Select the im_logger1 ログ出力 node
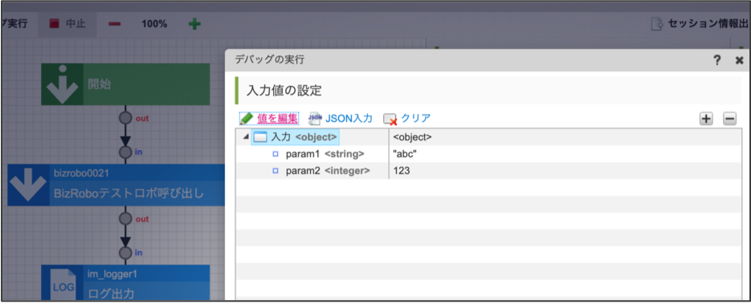Viewport: 751px width, 304px height. pyautogui.click(x=125, y=283)
